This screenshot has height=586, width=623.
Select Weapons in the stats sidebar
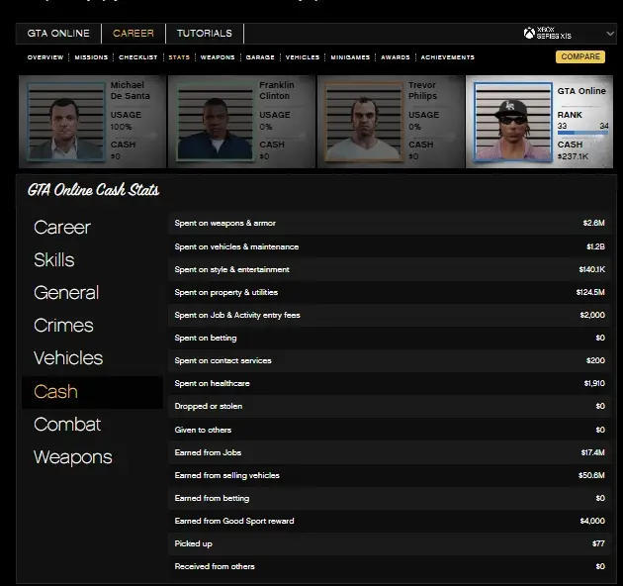(72, 456)
